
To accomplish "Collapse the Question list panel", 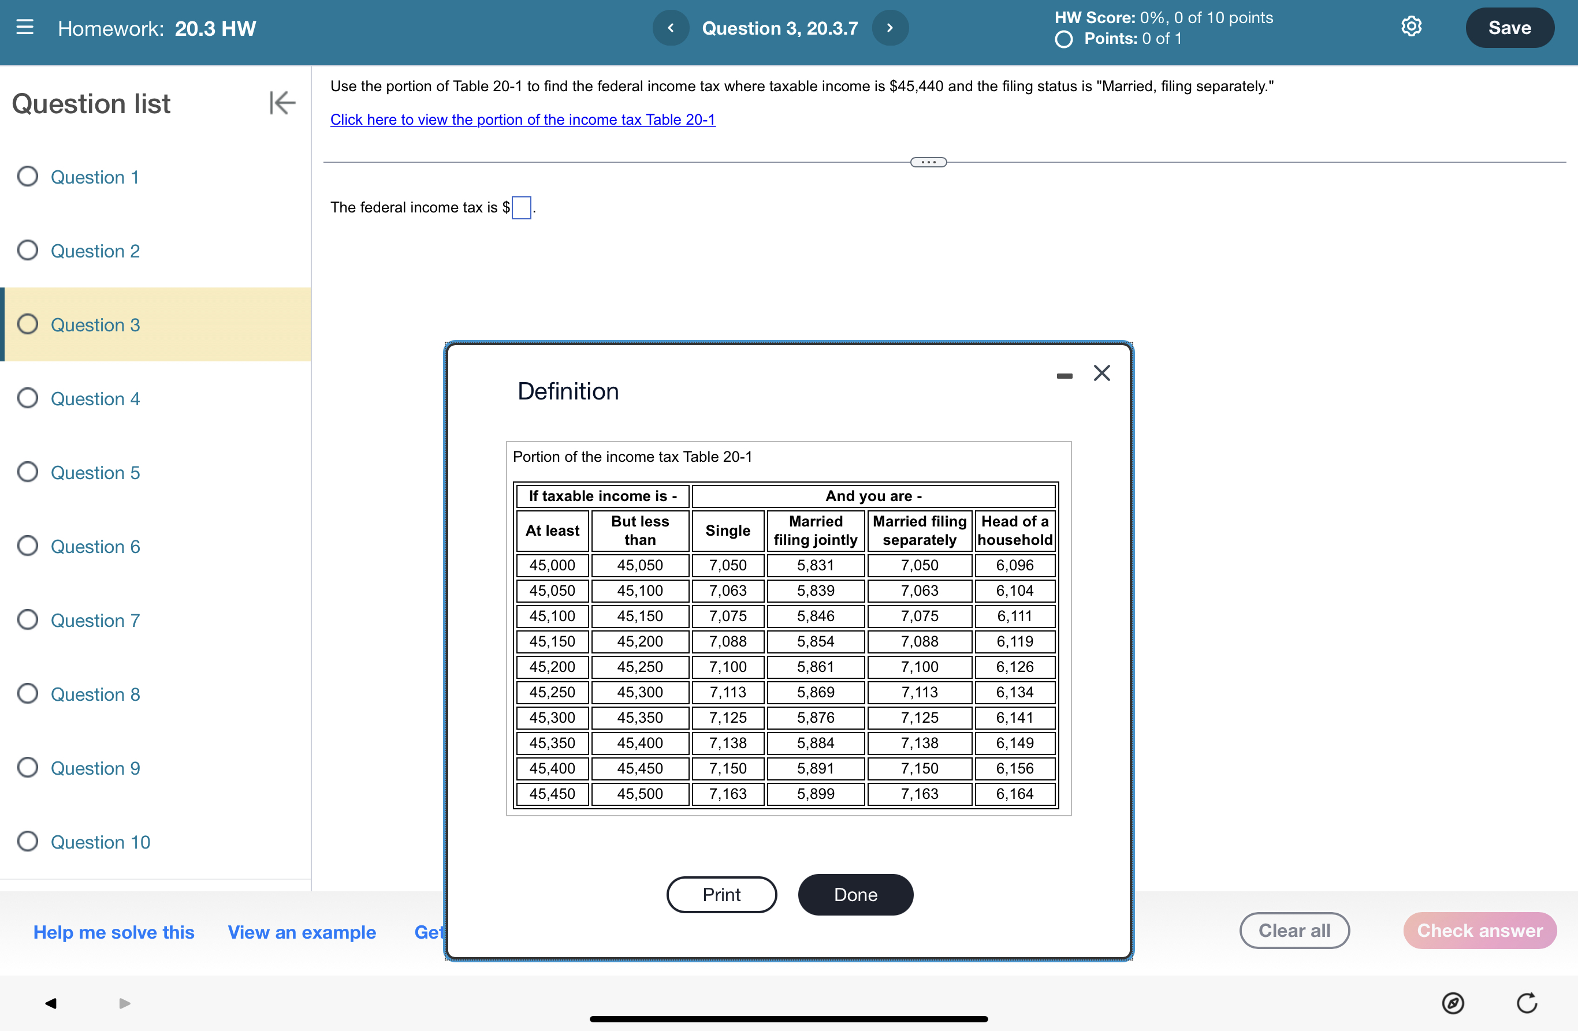I will [282, 103].
